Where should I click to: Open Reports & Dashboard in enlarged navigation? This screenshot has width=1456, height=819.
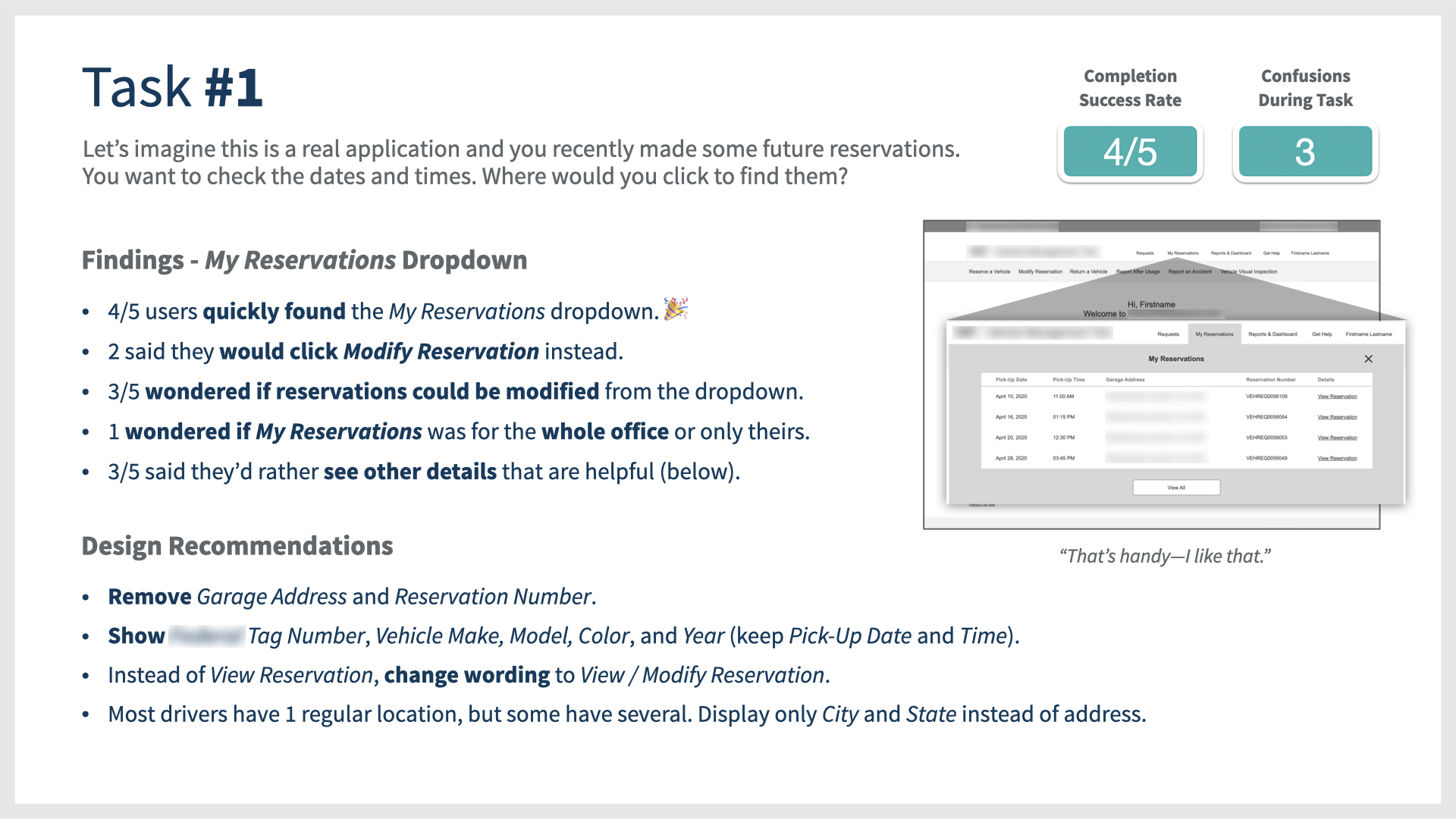1272,334
